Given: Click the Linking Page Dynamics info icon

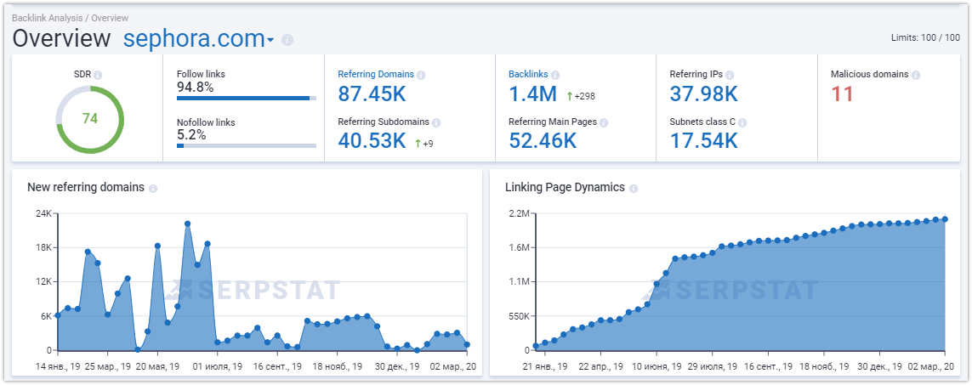Looking at the screenshot, I should 633,188.
